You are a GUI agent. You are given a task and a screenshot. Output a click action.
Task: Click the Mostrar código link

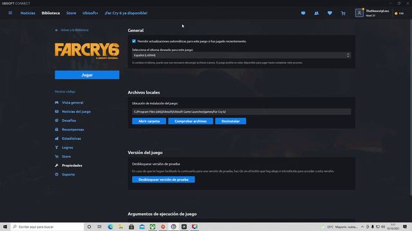[x=65, y=92]
